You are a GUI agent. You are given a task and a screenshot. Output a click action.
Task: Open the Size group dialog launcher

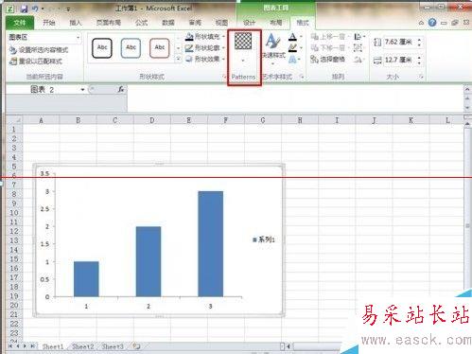click(421, 77)
